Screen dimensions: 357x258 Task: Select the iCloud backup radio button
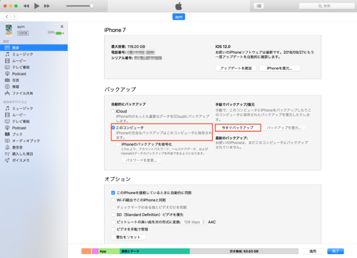[113, 111]
